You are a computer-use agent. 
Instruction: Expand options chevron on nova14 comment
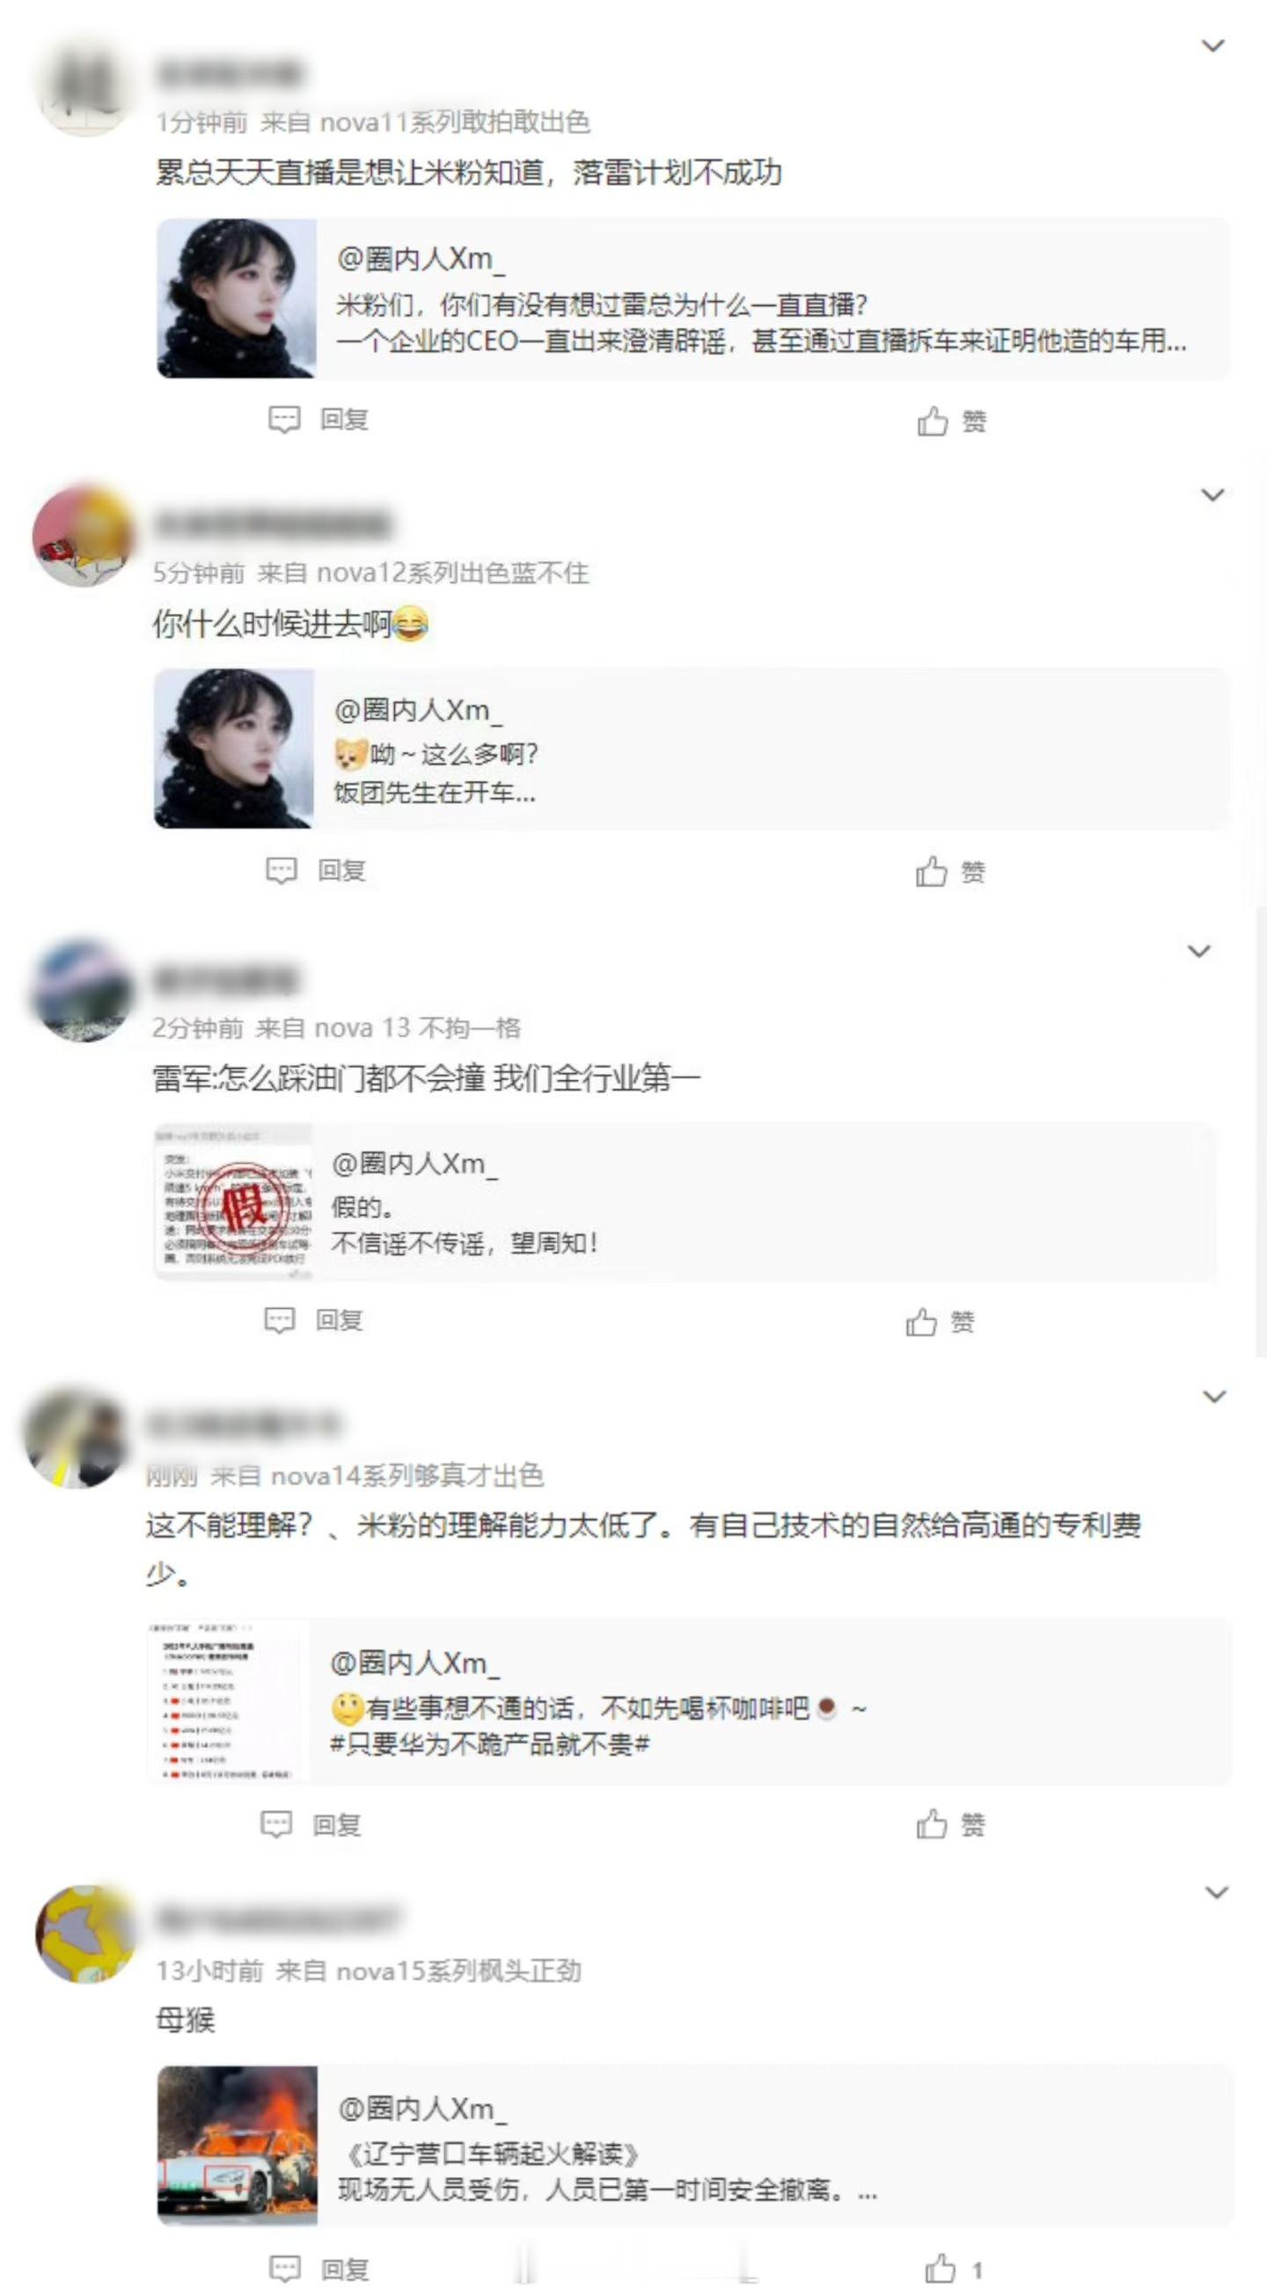tap(1214, 1397)
